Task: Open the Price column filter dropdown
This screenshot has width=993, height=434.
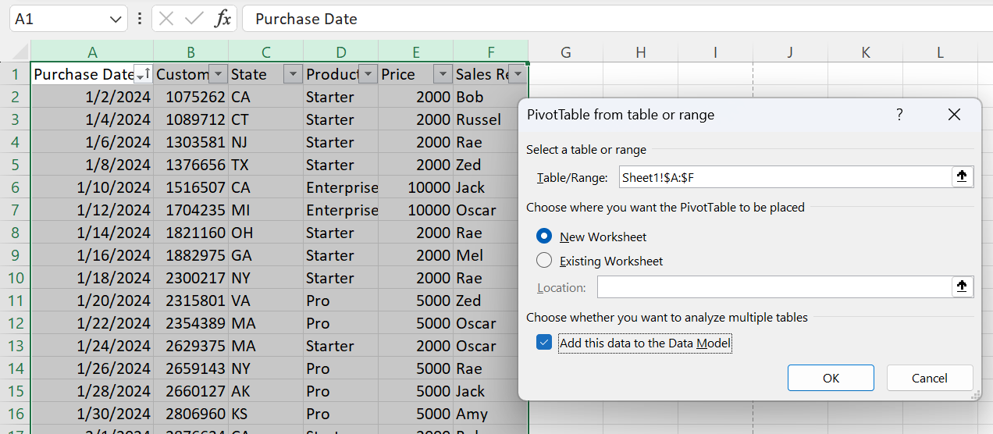Action: 443,75
